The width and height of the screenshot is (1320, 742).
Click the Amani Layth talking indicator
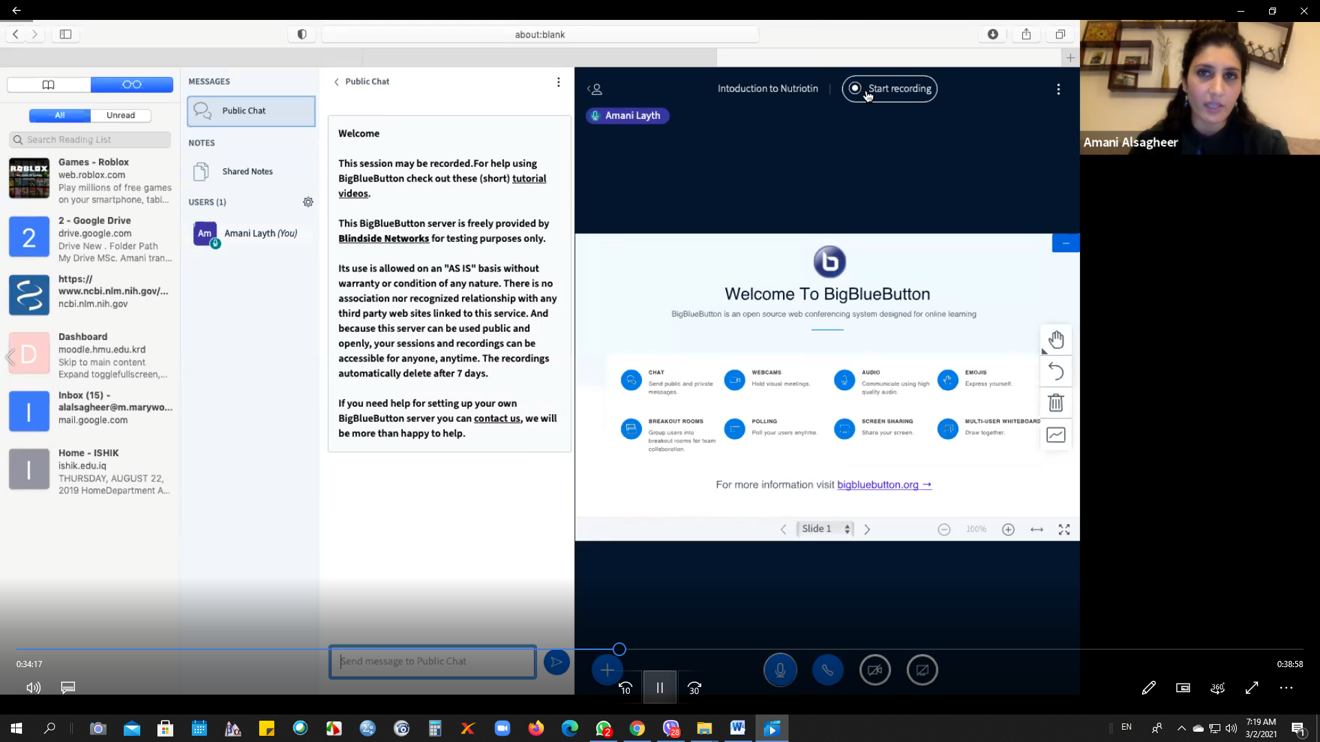pos(627,115)
